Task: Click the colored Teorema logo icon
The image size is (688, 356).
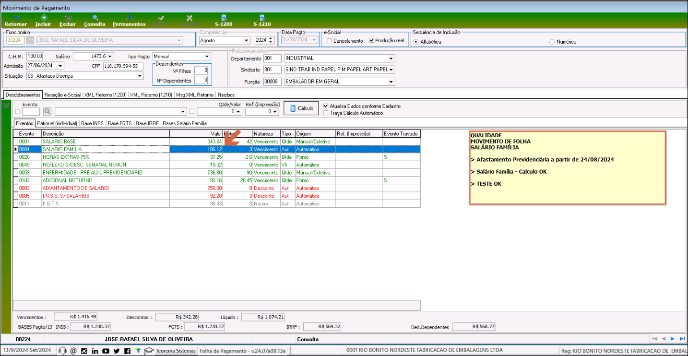Action: (138, 350)
